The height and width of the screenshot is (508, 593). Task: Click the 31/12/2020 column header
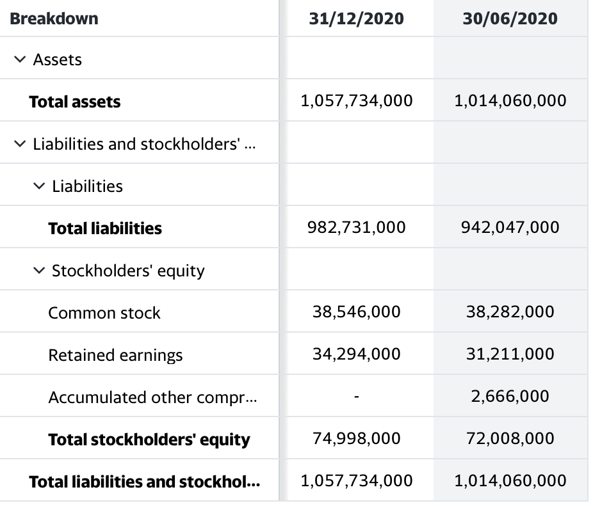[356, 19]
